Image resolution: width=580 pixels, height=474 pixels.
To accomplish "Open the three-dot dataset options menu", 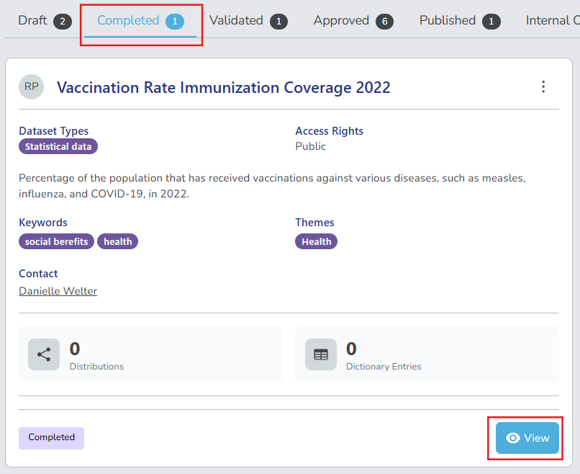I will (x=543, y=87).
